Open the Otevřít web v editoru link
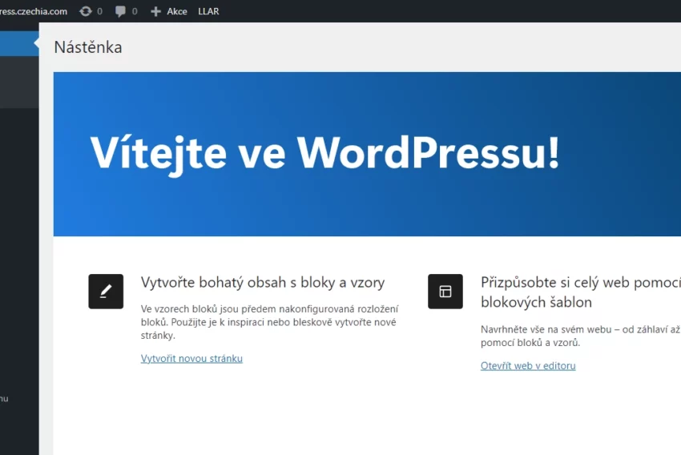 [x=528, y=365]
